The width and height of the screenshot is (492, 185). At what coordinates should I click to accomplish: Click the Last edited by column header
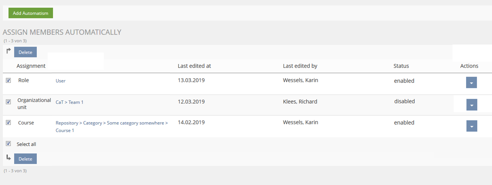click(x=300, y=66)
